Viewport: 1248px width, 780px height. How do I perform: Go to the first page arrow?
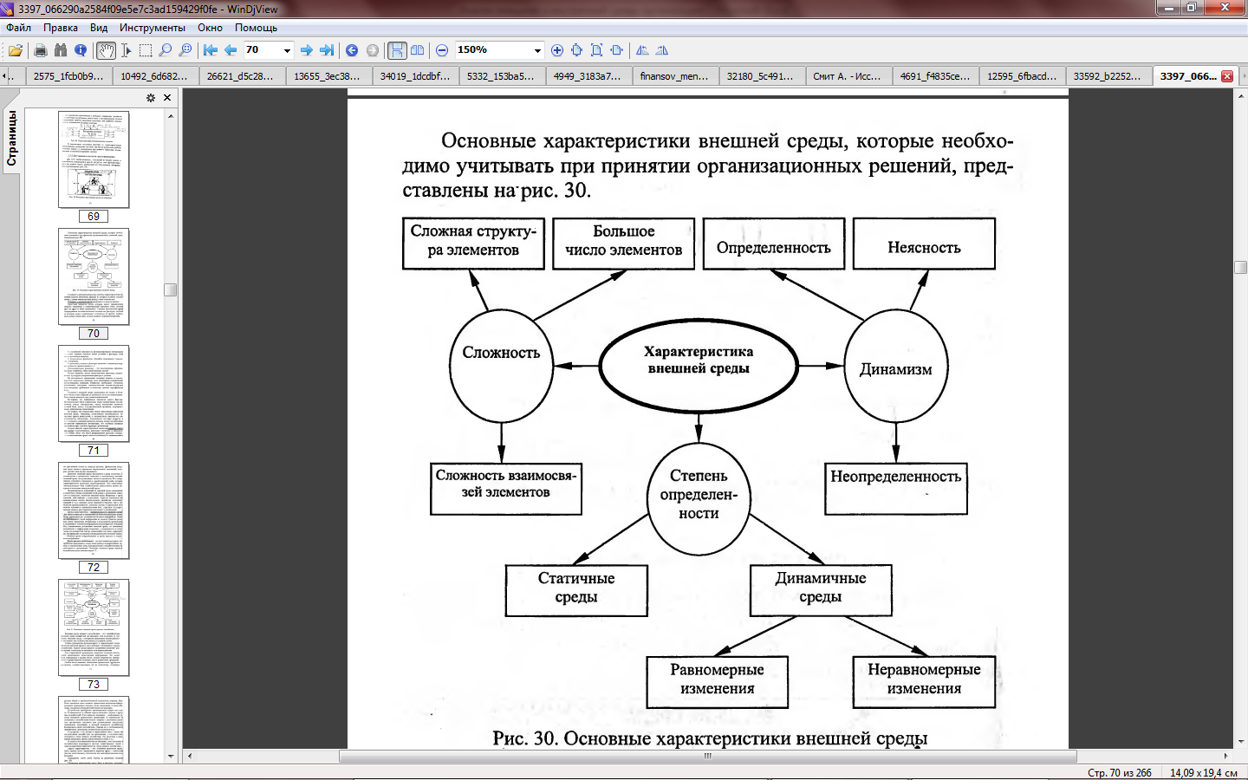pos(211,50)
